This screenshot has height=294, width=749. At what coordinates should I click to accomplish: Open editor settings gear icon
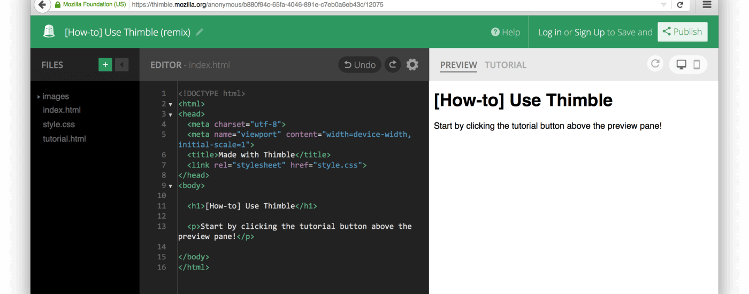point(412,65)
